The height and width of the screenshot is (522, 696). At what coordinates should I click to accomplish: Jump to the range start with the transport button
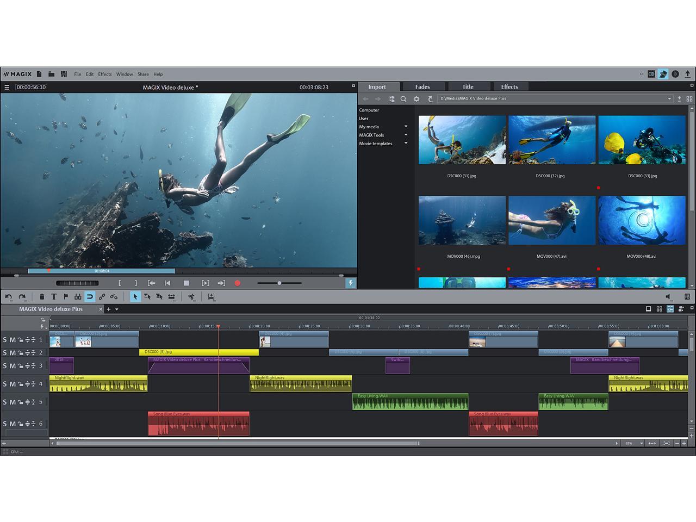point(152,283)
